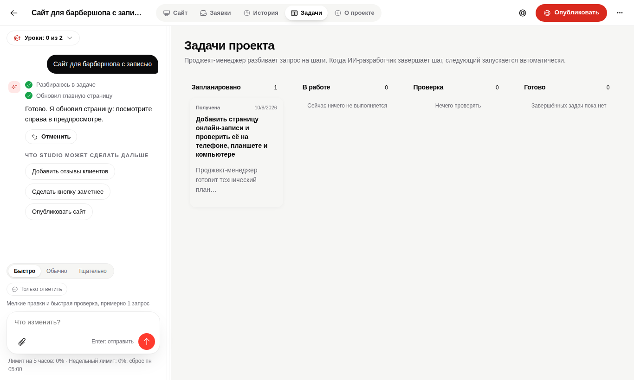Click the graduation cap lessons icon

(17, 38)
